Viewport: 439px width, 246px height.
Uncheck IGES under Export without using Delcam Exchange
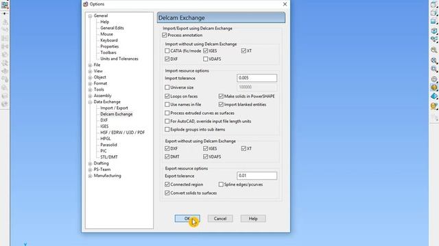click(x=206, y=149)
